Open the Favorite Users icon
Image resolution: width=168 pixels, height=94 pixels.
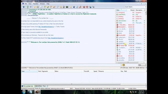38,7
